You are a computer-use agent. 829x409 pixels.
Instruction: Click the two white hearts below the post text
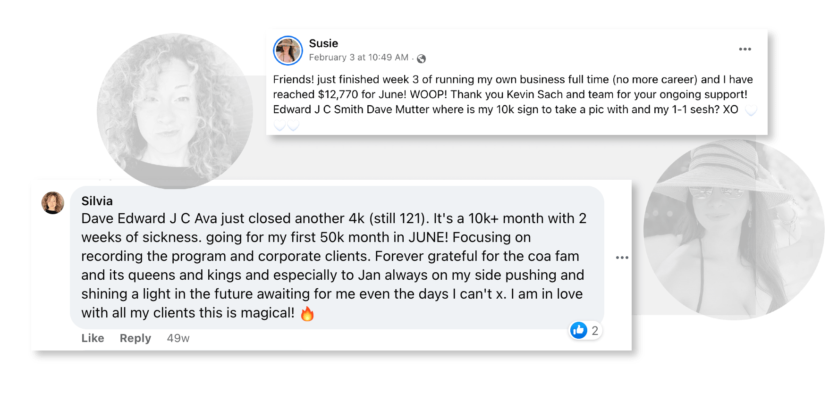287,125
